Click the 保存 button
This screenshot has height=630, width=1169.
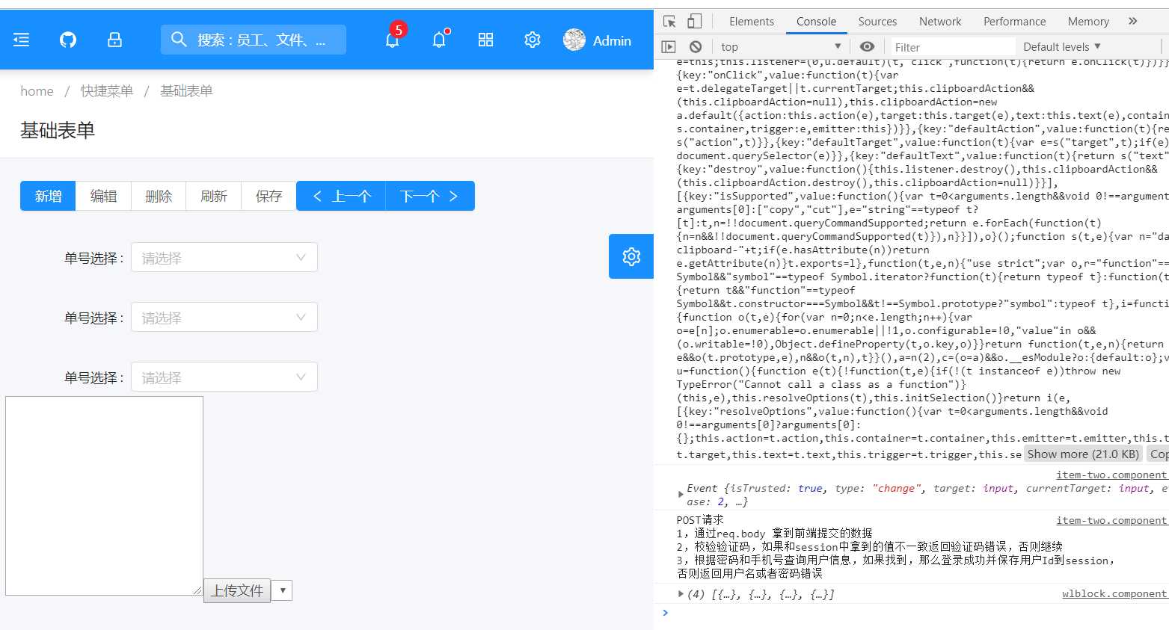(x=269, y=196)
